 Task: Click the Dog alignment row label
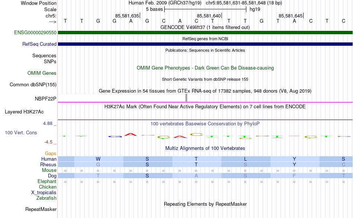point(52,176)
